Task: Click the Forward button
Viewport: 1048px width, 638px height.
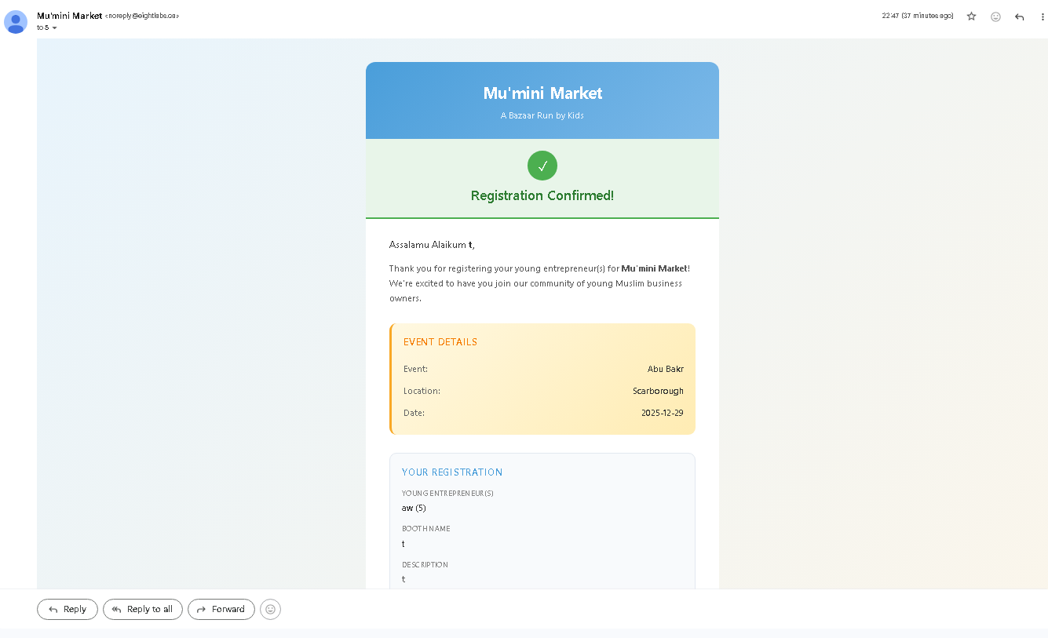Action: (221, 609)
